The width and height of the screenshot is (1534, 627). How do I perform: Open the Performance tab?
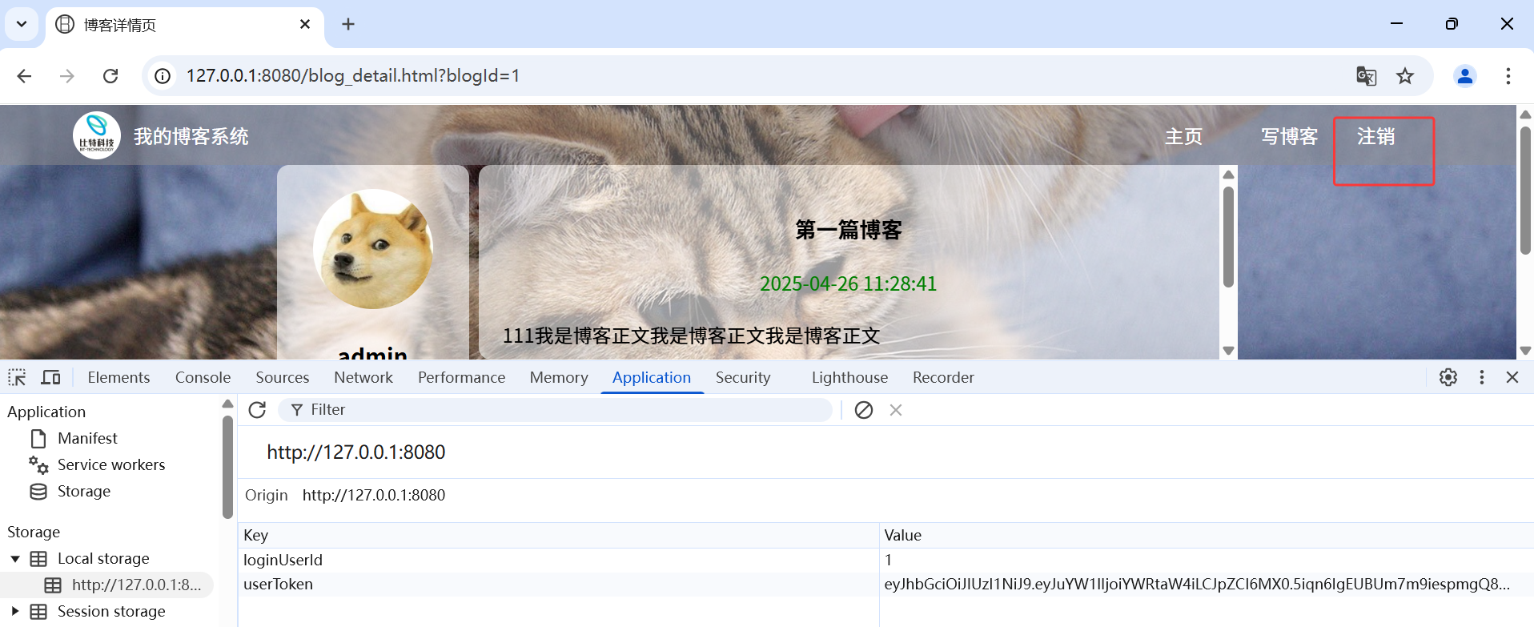pos(461,377)
